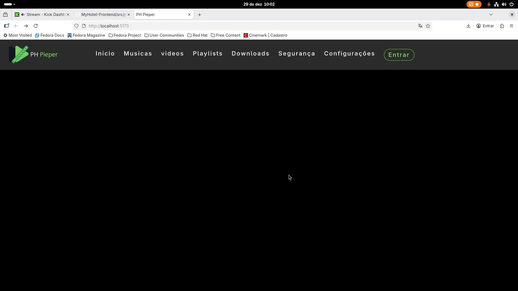Close the MyHotel-Frontend tab
Image resolution: width=518 pixels, height=291 pixels.
[129, 15]
